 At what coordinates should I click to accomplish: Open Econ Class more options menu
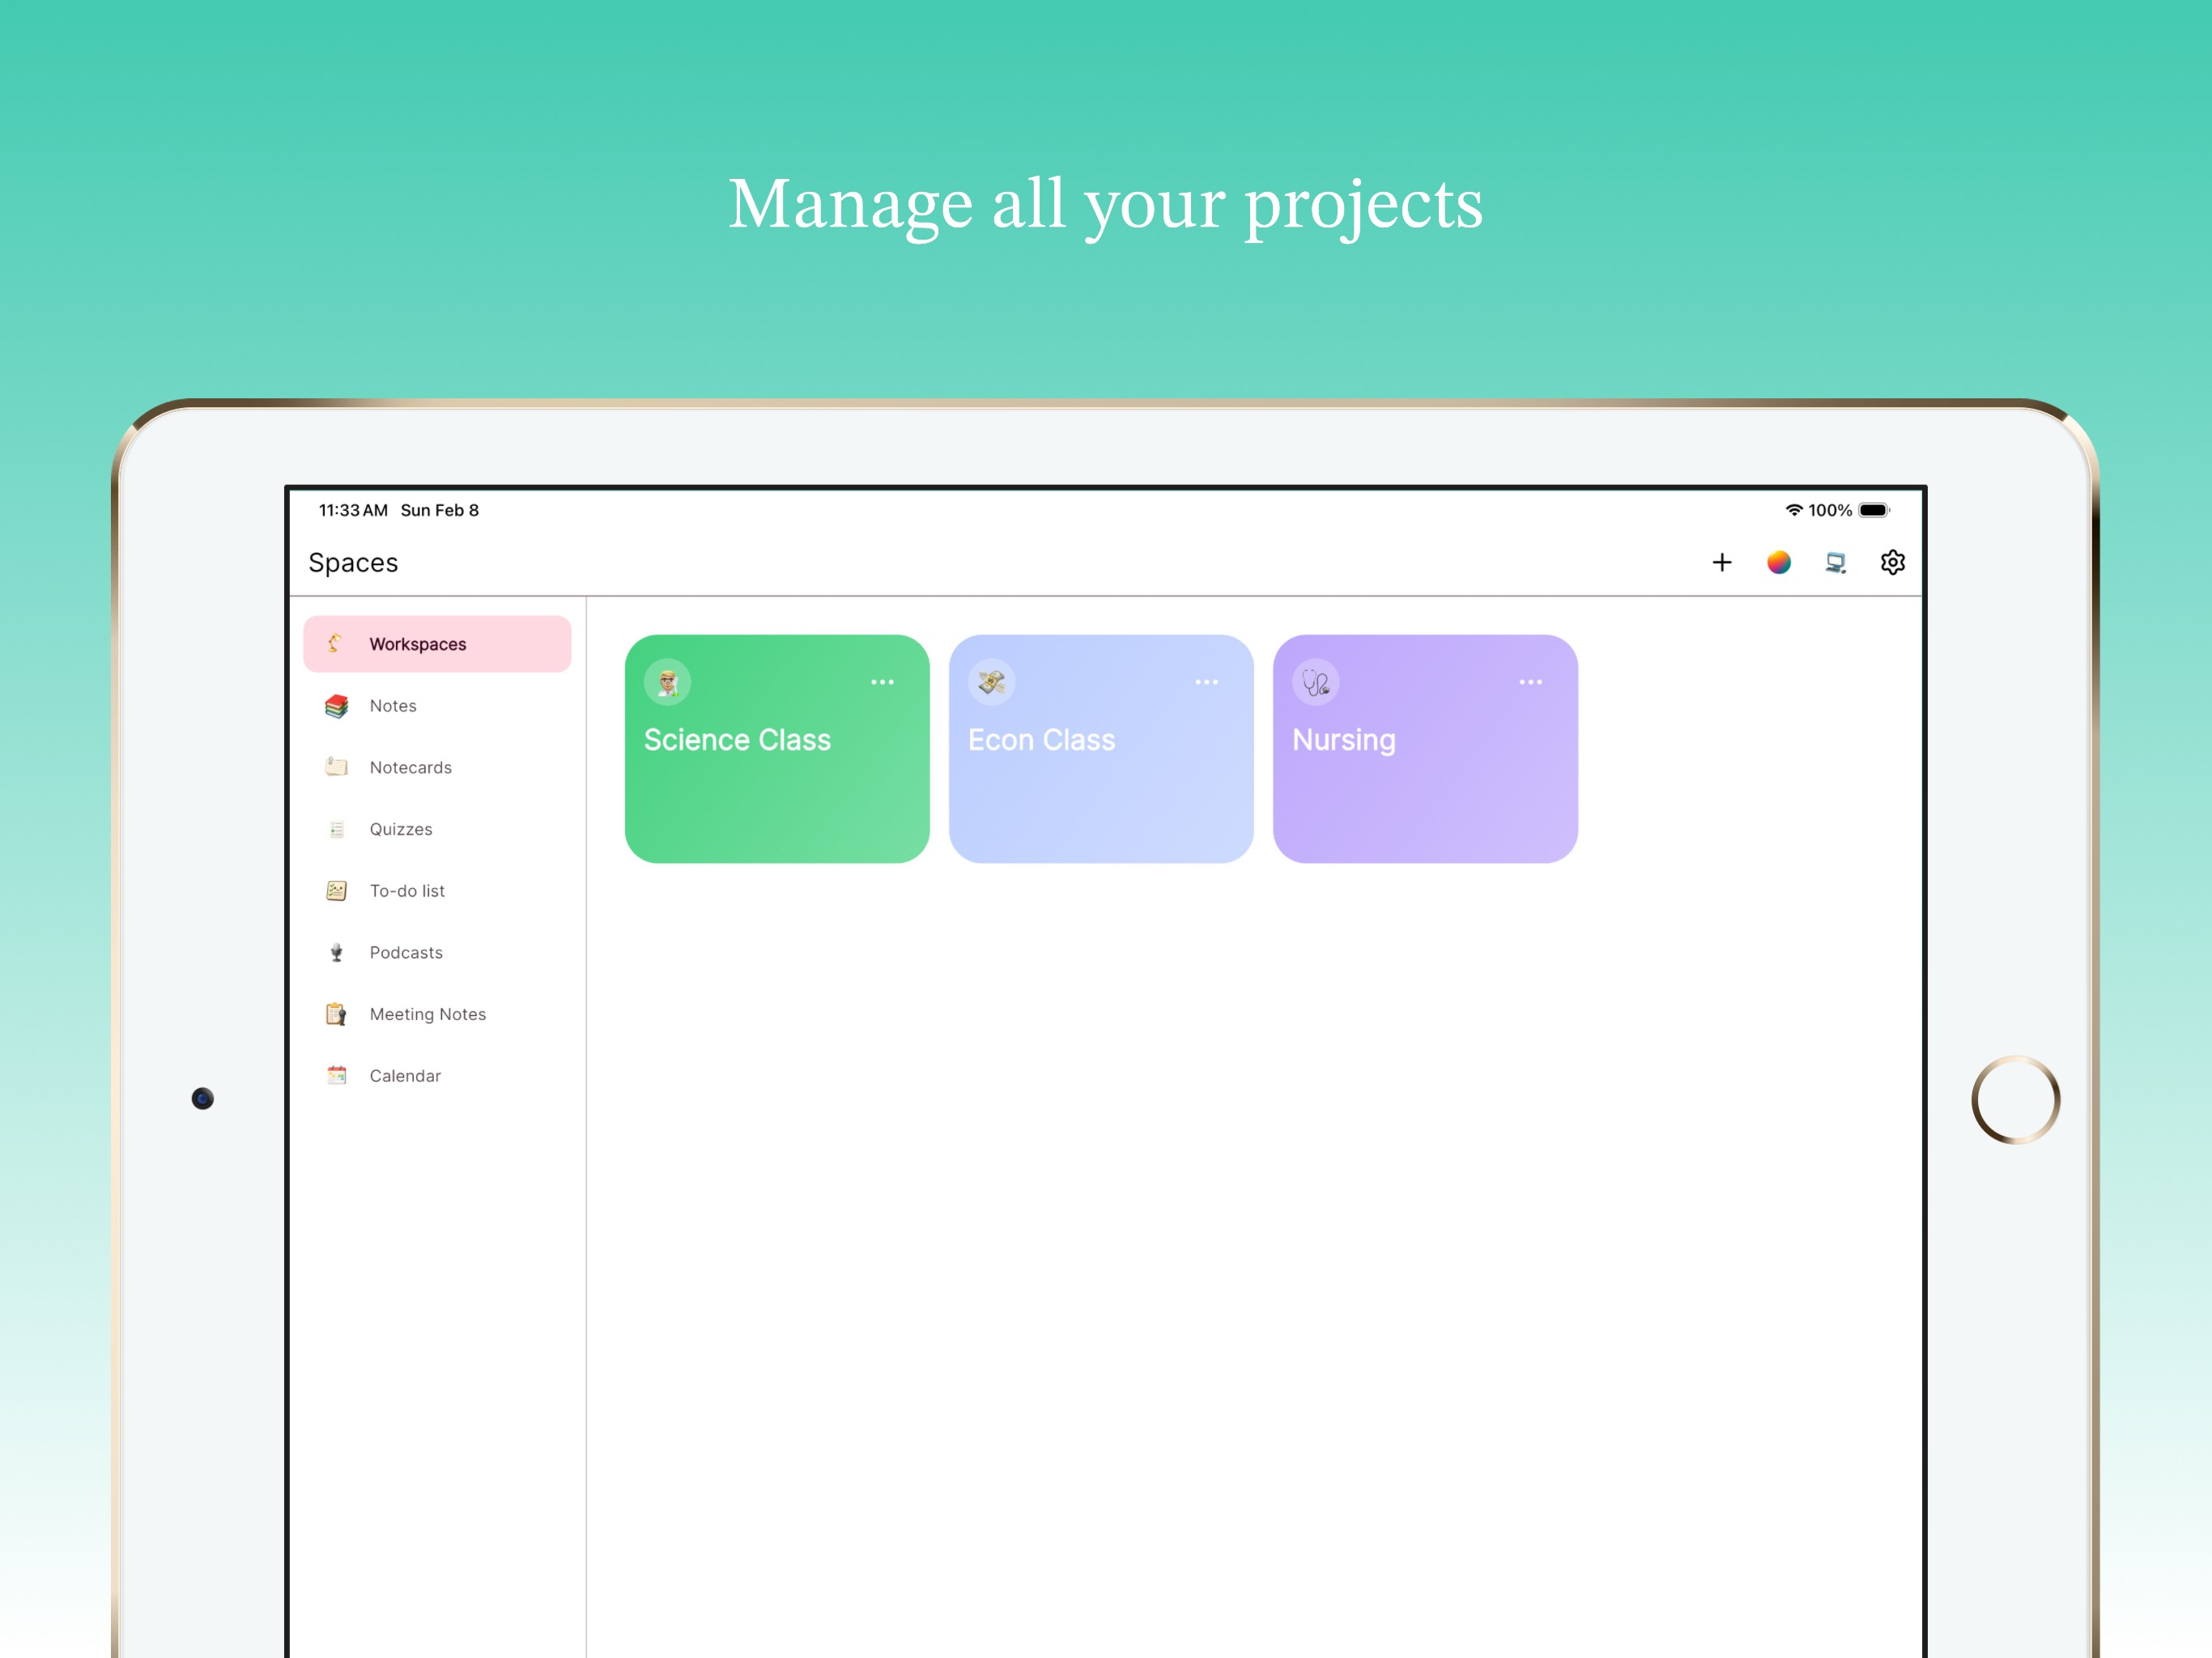click(x=1206, y=682)
